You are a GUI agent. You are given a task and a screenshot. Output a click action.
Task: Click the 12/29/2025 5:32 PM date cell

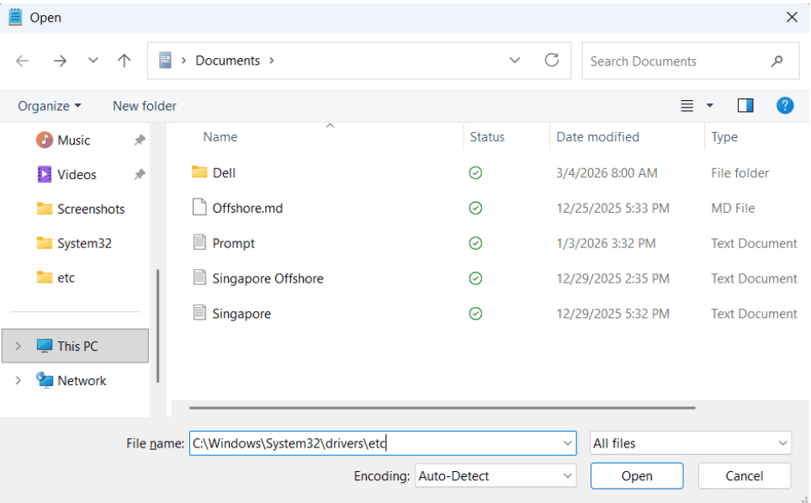pos(612,313)
